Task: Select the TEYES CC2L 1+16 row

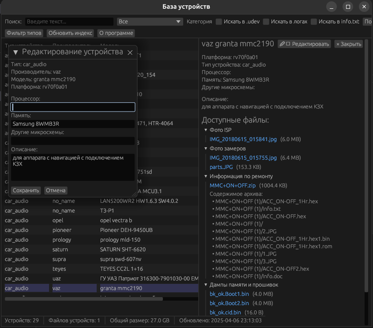Action: (x=102, y=268)
